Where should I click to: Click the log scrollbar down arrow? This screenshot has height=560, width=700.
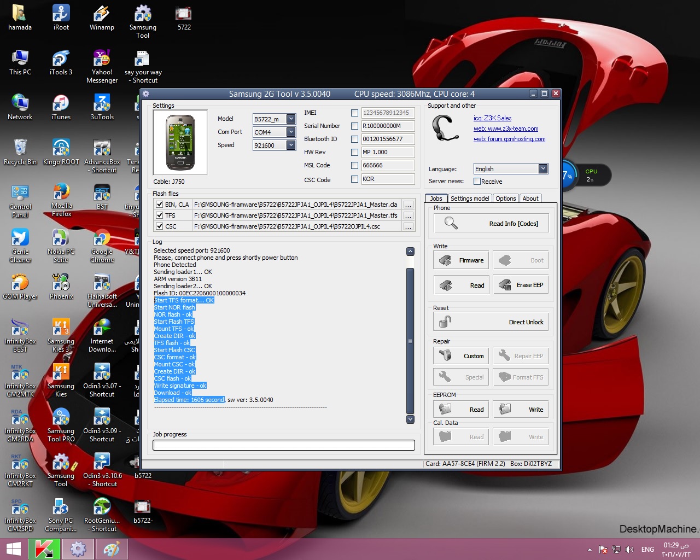pos(411,419)
